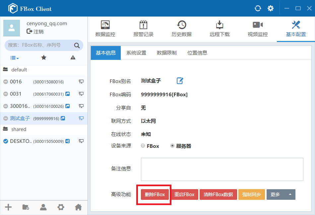Click the username cenyong_qq.com
315x215 pixels.
pyautogui.click(x=47, y=23)
